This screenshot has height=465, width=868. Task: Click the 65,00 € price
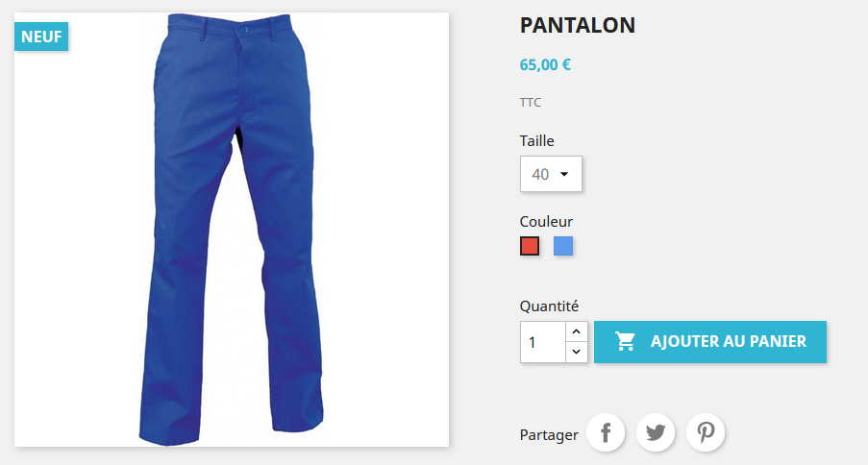pyautogui.click(x=545, y=64)
